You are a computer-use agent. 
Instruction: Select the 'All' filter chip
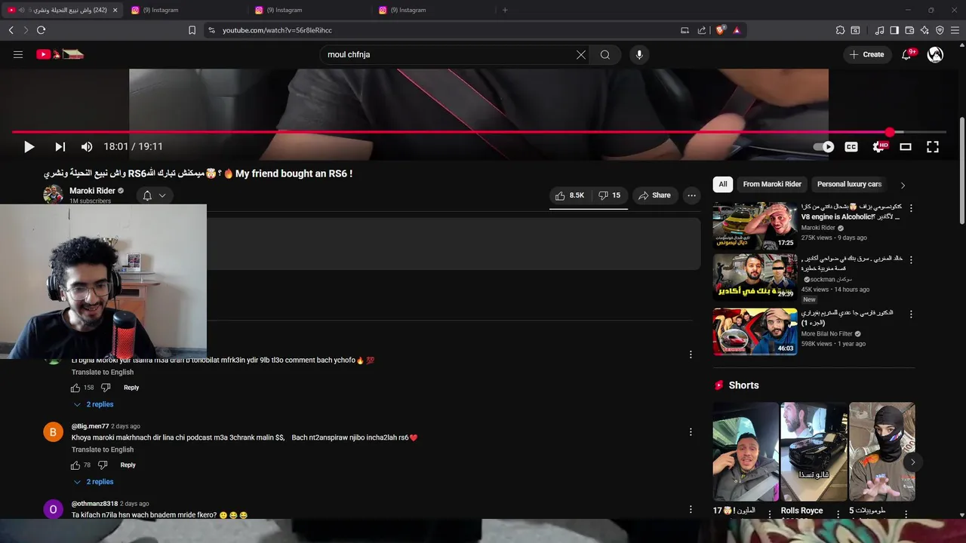[723, 184]
